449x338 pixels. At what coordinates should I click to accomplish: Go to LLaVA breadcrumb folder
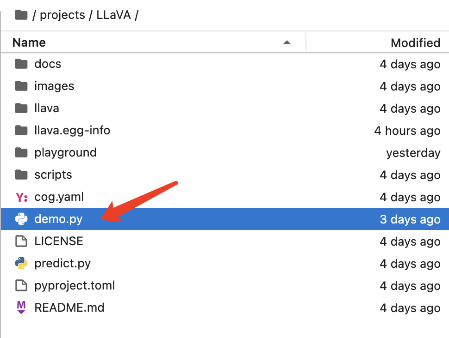pyautogui.click(x=113, y=15)
